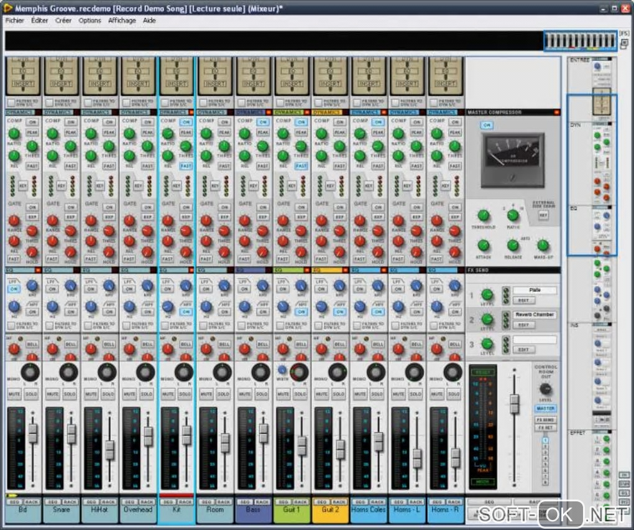The height and width of the screenshot is (530, 634).
Task: Enable Filters to Dyn S/C checkbox on Snare
Action: (x=48, y=102)
